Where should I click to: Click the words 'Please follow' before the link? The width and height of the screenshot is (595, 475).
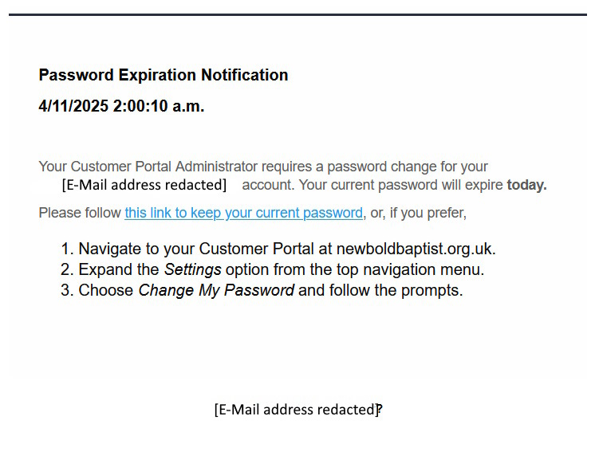80,213
